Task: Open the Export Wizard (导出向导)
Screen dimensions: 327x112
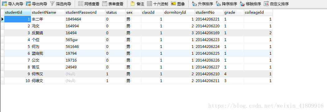Action: point(36,4)
